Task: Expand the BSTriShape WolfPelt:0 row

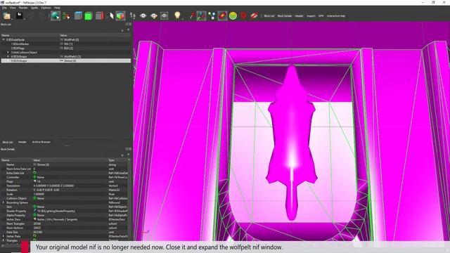Action: [x=8, y=56]
